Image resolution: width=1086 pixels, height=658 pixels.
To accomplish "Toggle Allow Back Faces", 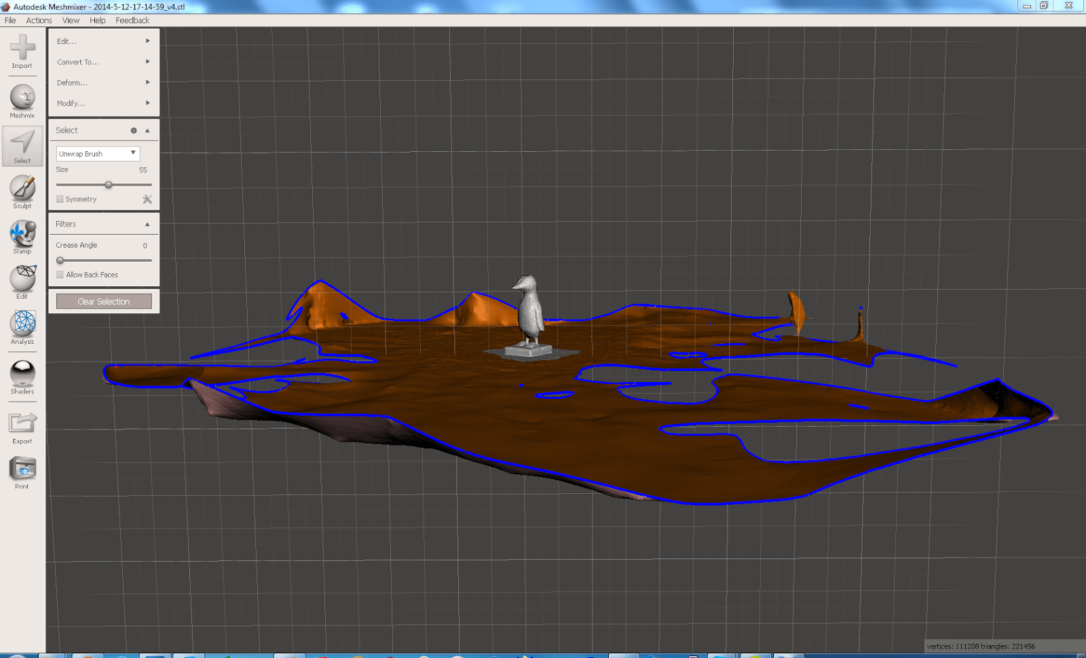I will 60,274.
